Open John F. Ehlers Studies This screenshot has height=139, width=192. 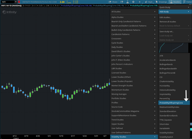[133, 60]
